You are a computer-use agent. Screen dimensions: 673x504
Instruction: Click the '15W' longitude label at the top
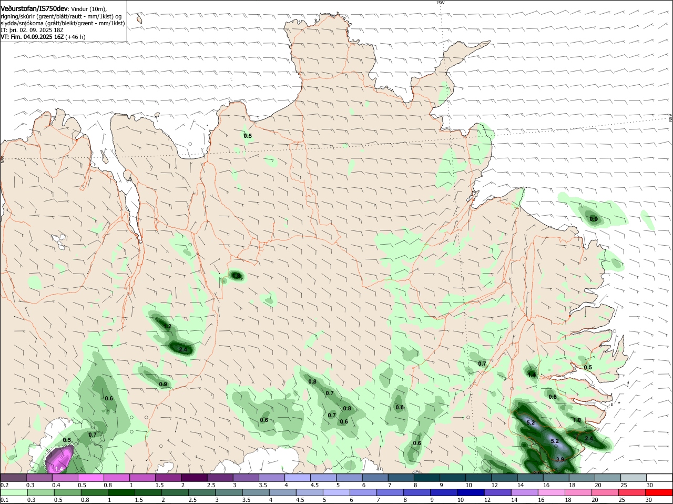440,3
